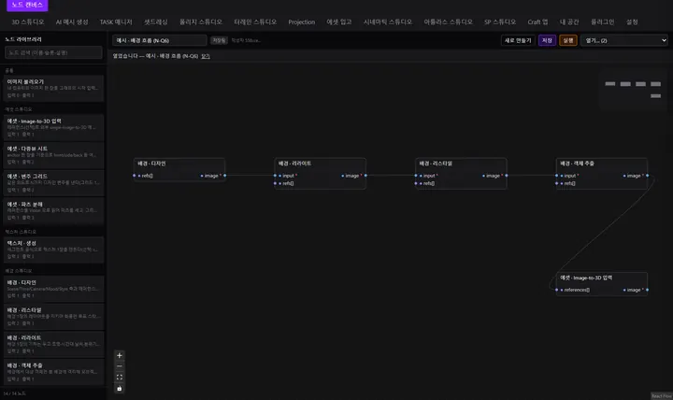This screenshot has height=400, width=673.
Task: Click the 배경 · 리스타일 node's image output port
Action: (507, 176)
